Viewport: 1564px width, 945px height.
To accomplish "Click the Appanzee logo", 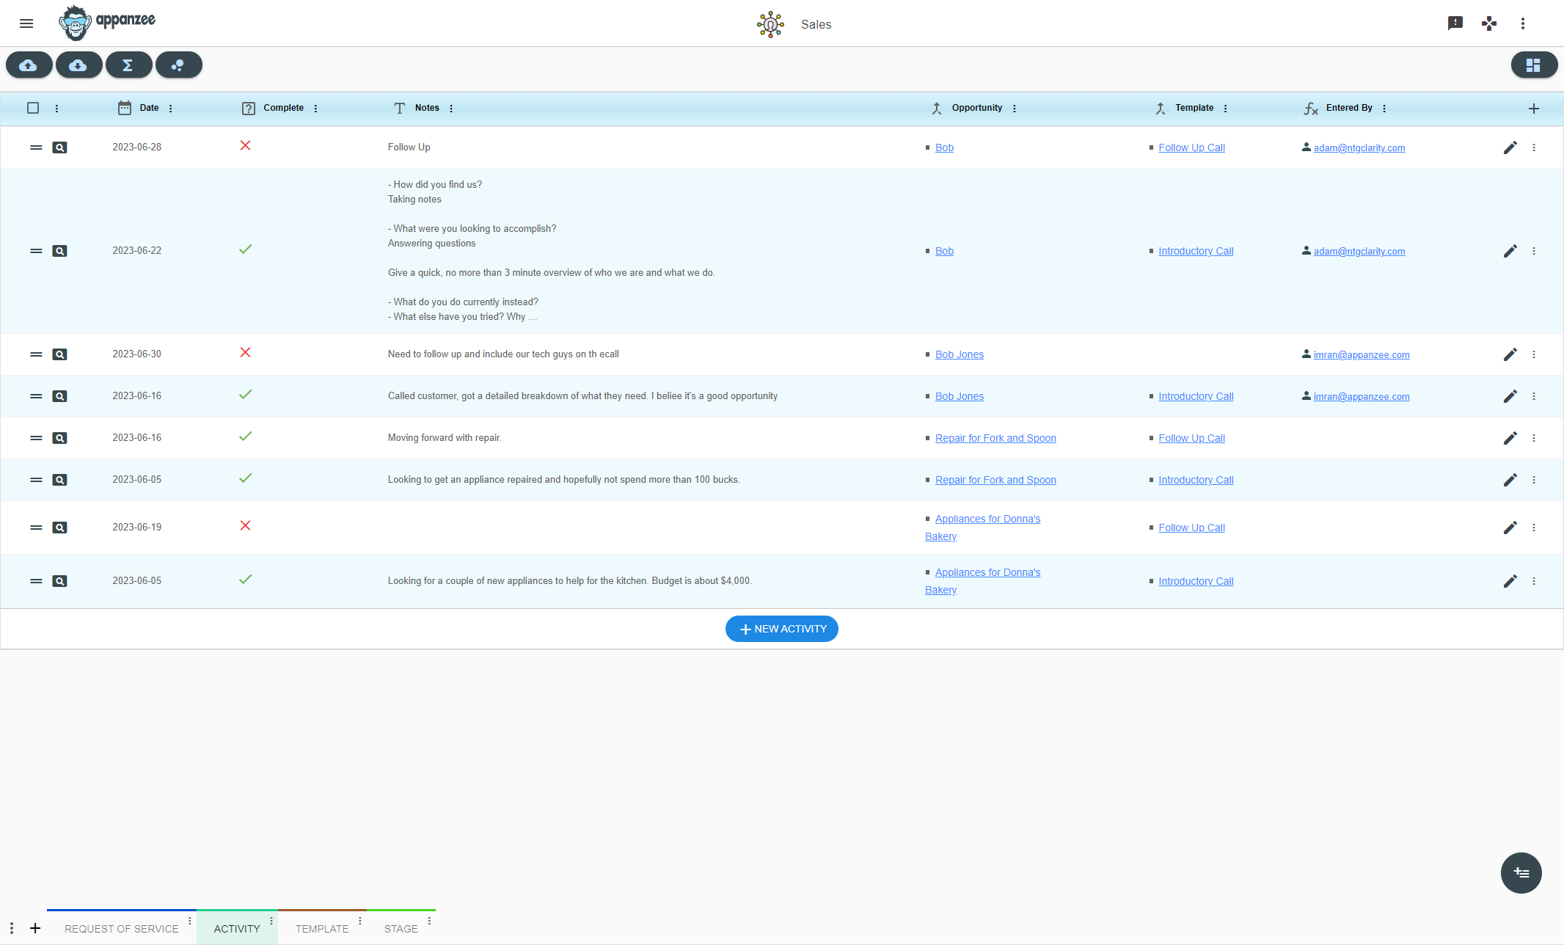I will 107,22.
